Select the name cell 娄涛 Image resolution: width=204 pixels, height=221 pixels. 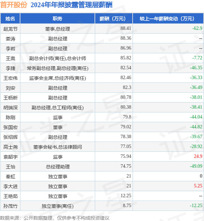(11, 39)
